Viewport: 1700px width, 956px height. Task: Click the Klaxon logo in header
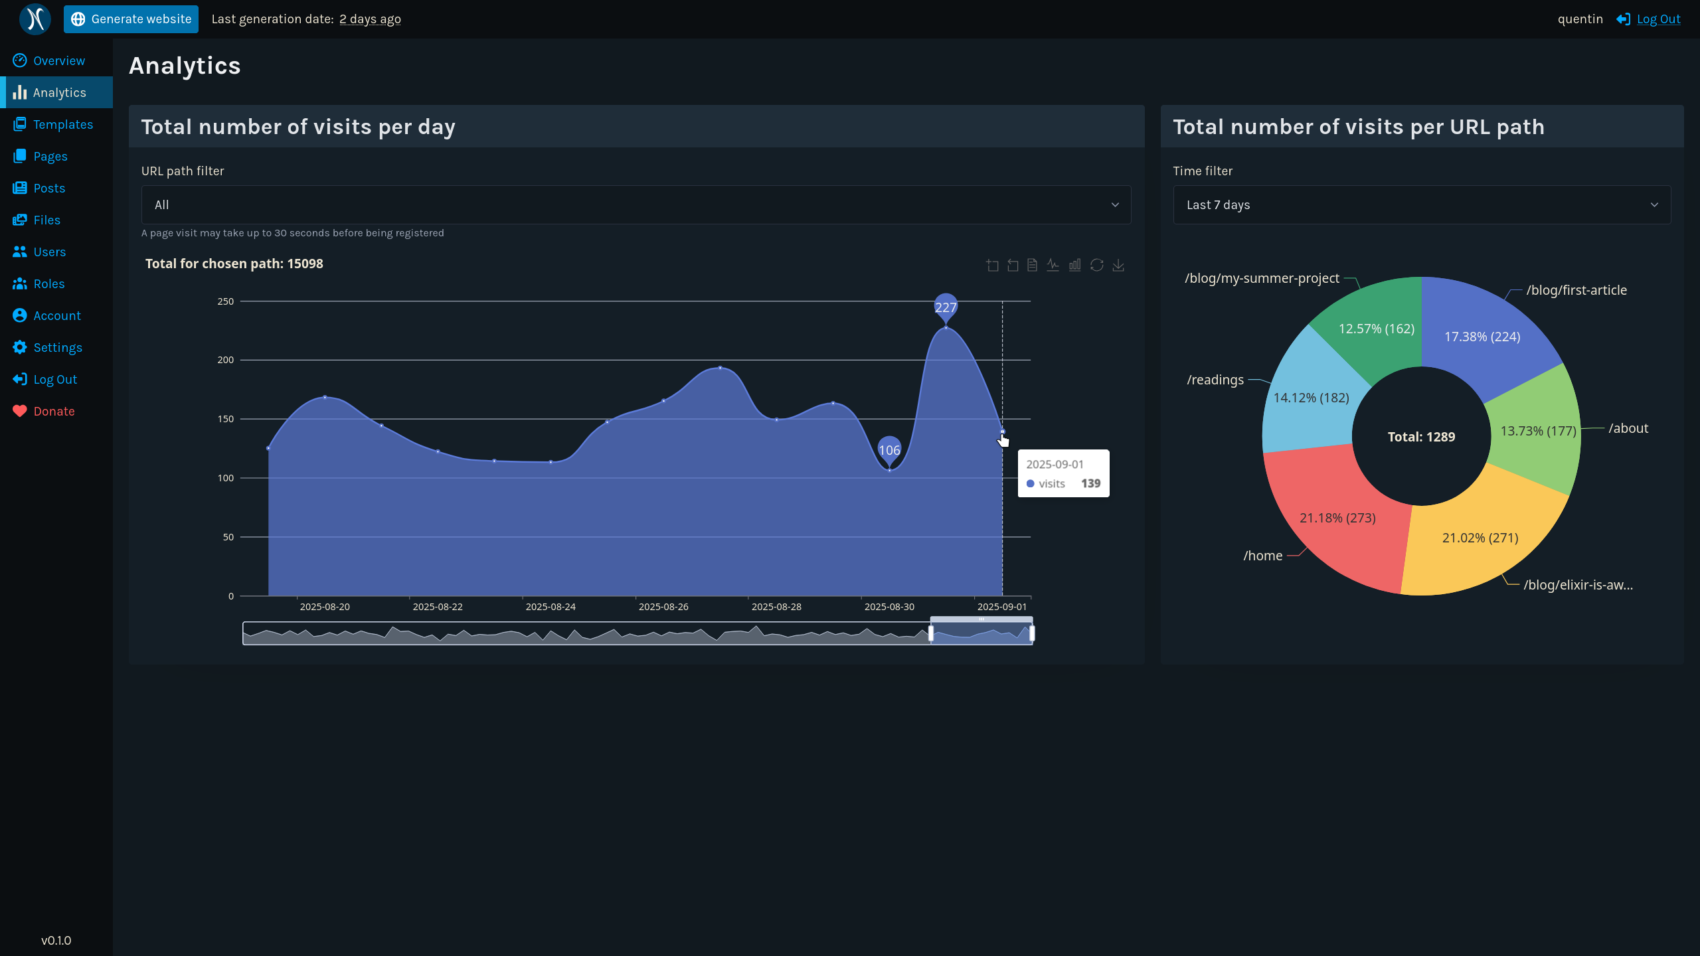tap(35, 19)
